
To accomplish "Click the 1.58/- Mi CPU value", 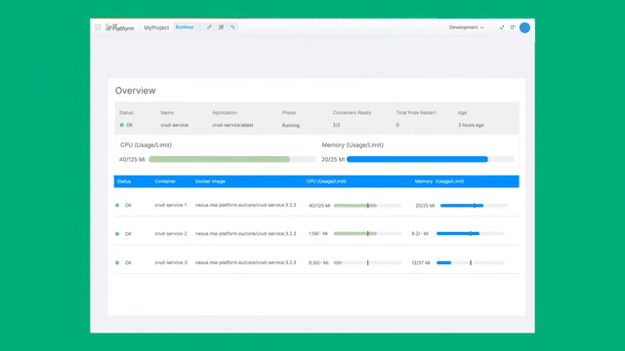I will [318, 234].
